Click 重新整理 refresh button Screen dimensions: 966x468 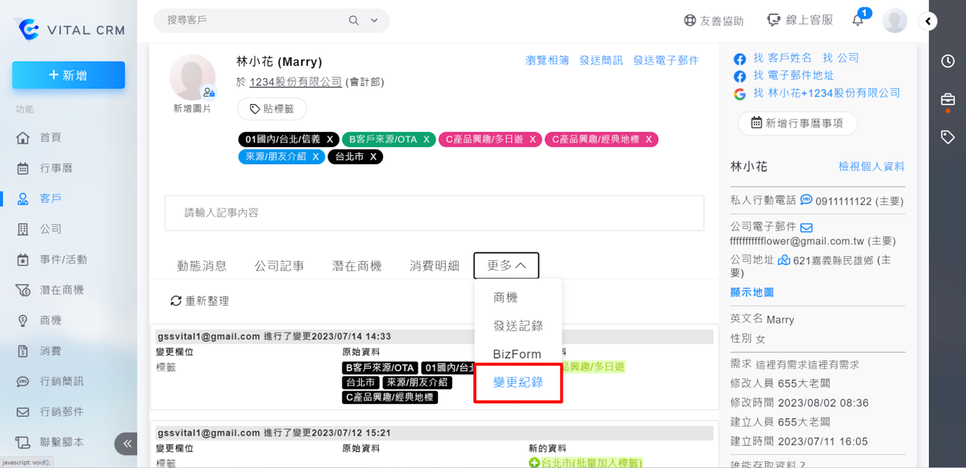pyautogui.click(x=200, y=301)
